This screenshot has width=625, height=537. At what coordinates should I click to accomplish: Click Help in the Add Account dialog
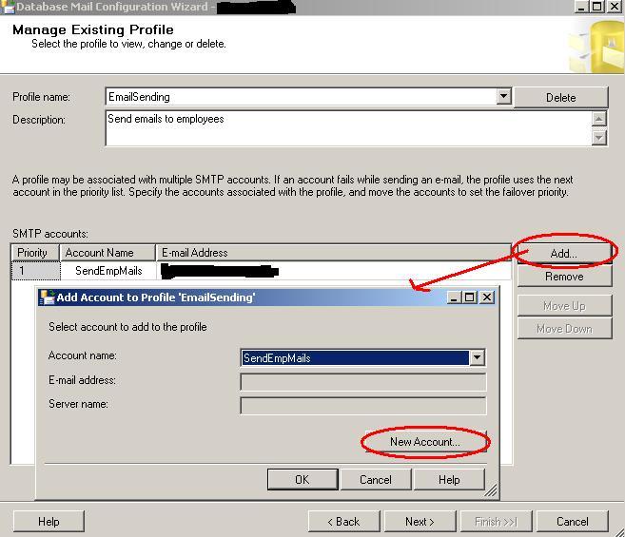449,480
